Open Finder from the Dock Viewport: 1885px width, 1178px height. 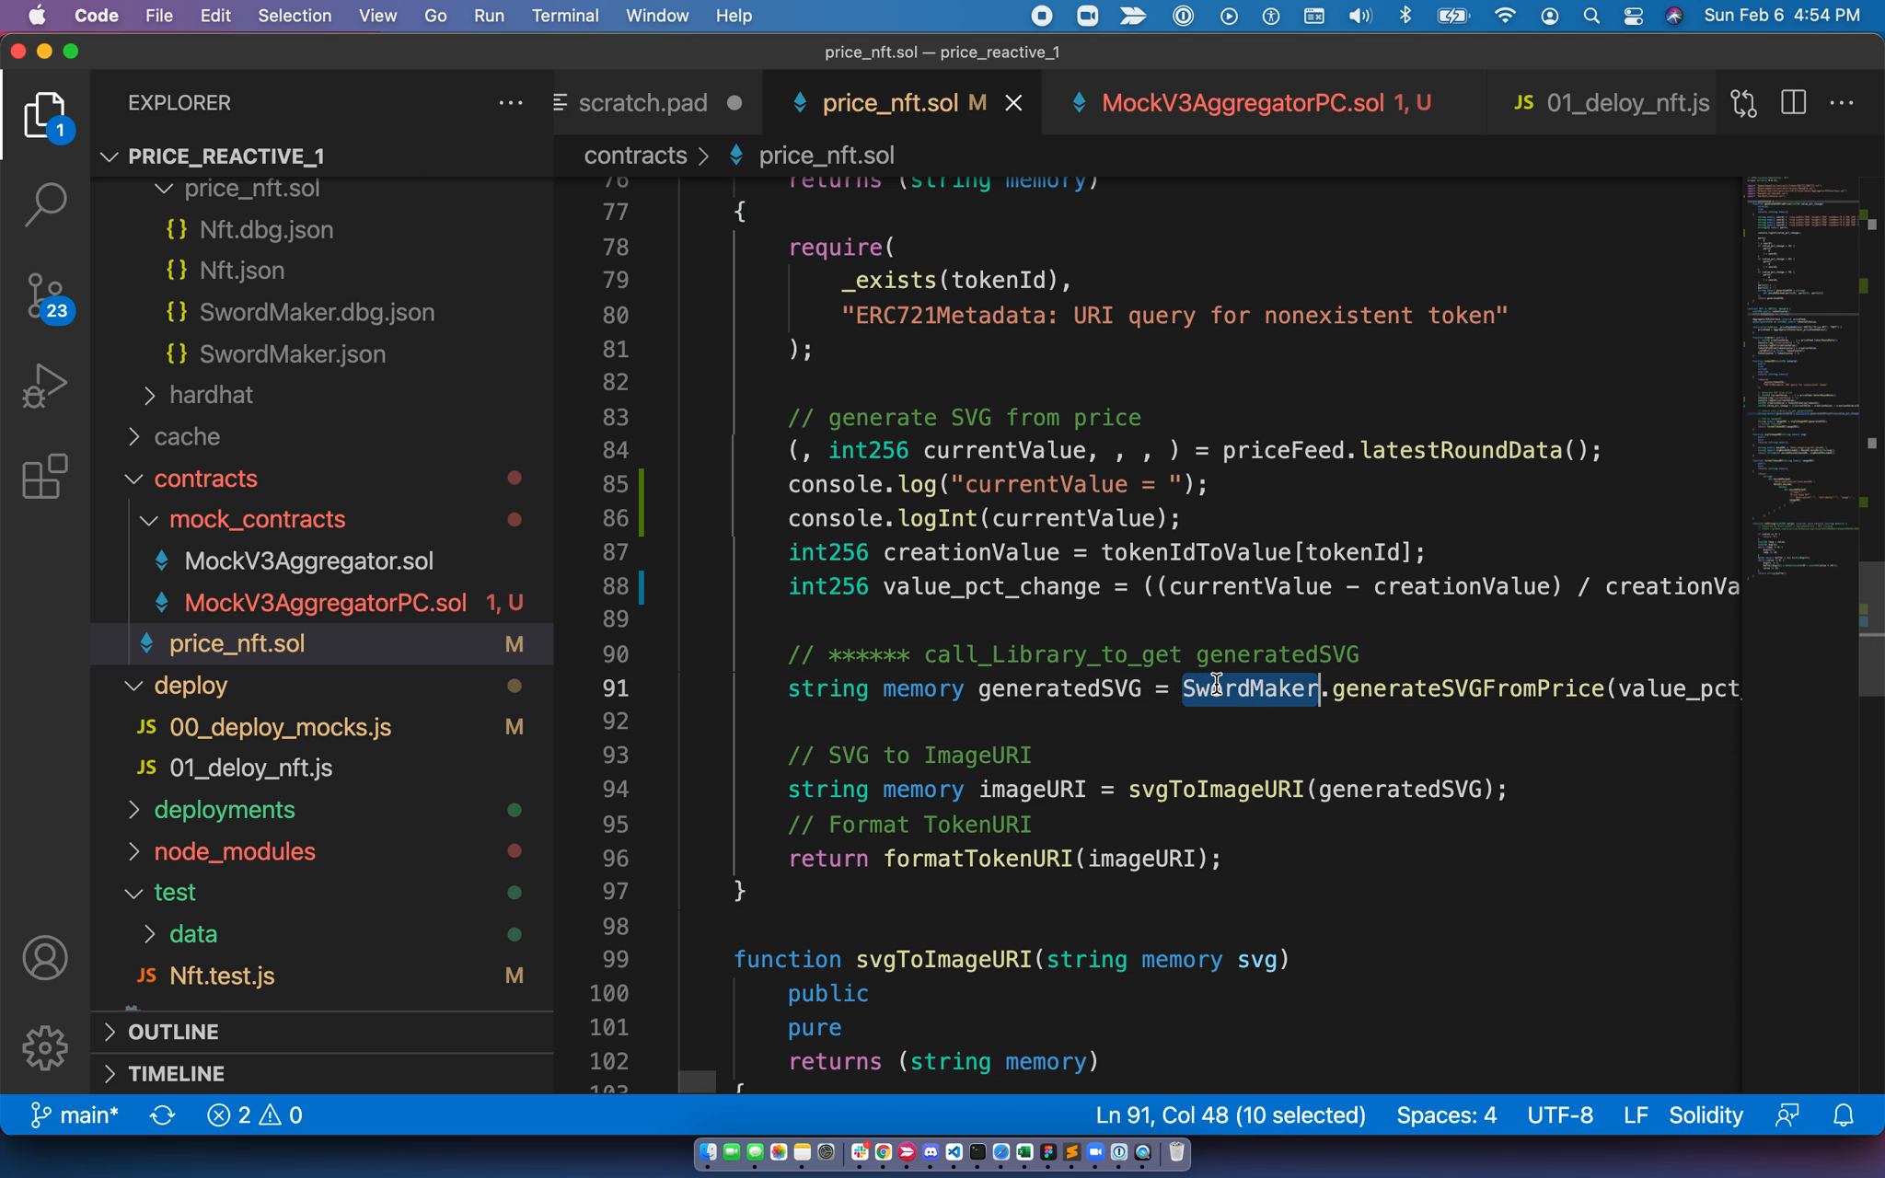[708, 1152]
